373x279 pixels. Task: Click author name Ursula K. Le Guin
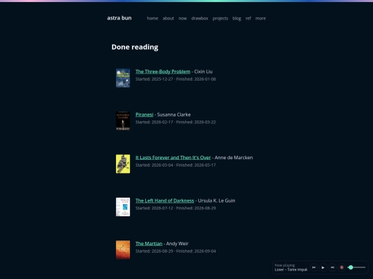pyautogui.click(x=216, y=200)
